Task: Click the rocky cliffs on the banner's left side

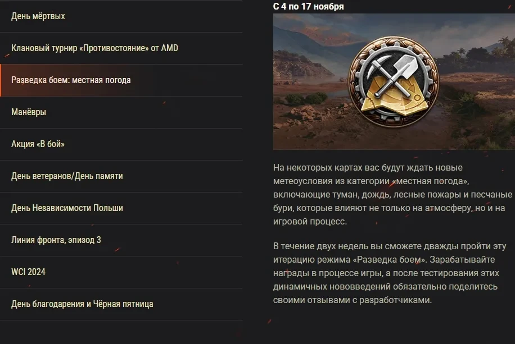Action: (296, 61)
